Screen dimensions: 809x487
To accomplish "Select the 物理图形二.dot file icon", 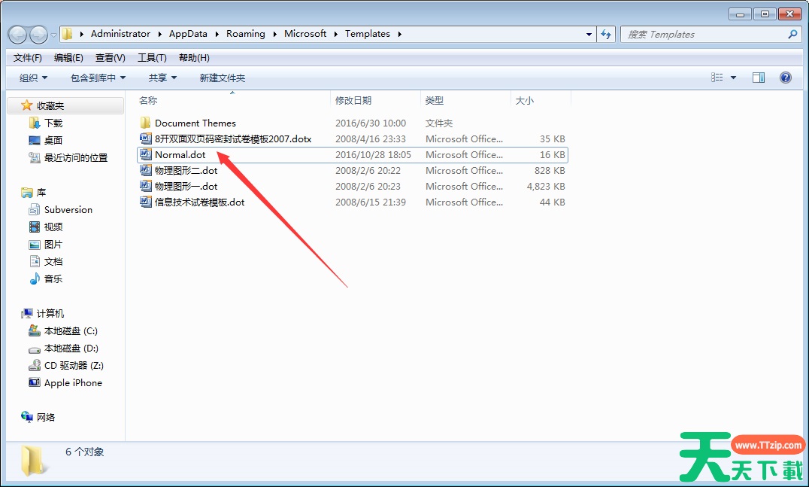I will (x=146, y=170).
